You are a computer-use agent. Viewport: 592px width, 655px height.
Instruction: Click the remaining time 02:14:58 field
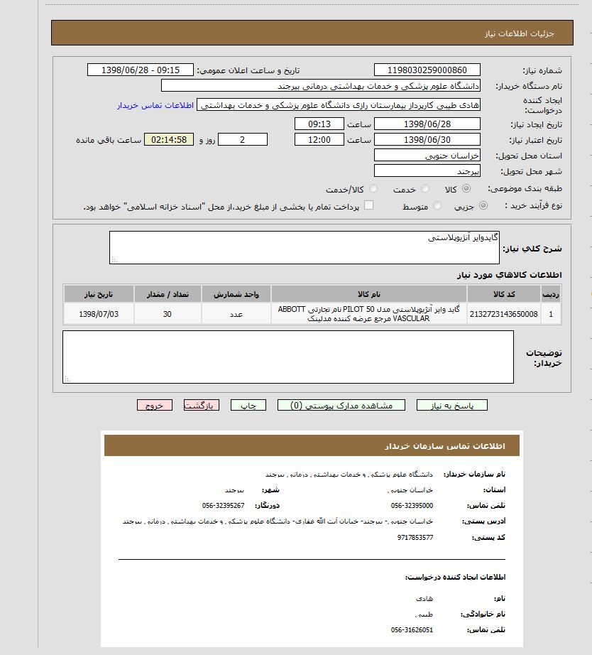pos(168,139)
